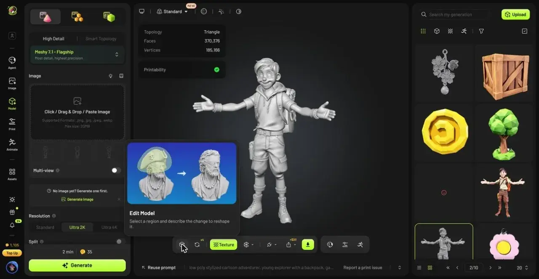Open the Agent sidebar section
The height and width of the screenshot is (279, 539).
[x=12, y=62]
